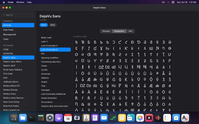Open the app grid launcher in dock
The image size is (199, 124).
tap(14, 118)
